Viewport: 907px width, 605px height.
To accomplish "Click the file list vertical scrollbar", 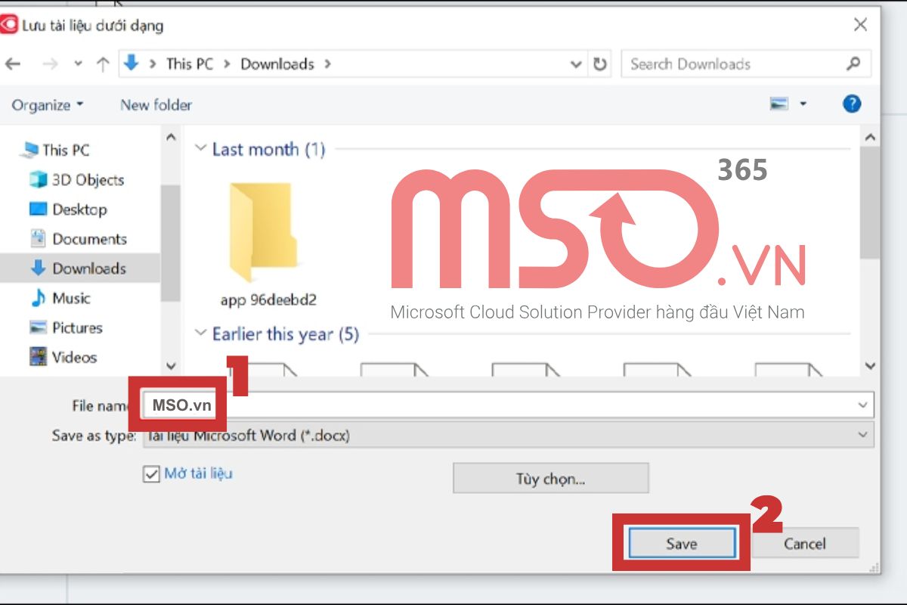I will [869, 251].
